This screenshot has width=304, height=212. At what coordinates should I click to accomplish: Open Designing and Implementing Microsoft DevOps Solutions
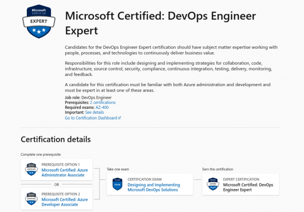154,187
